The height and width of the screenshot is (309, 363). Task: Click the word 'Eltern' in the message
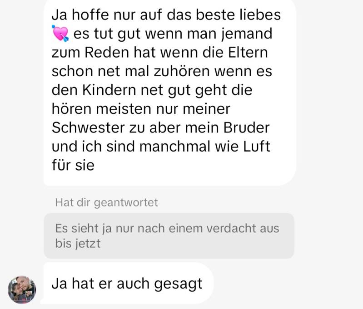248,52
